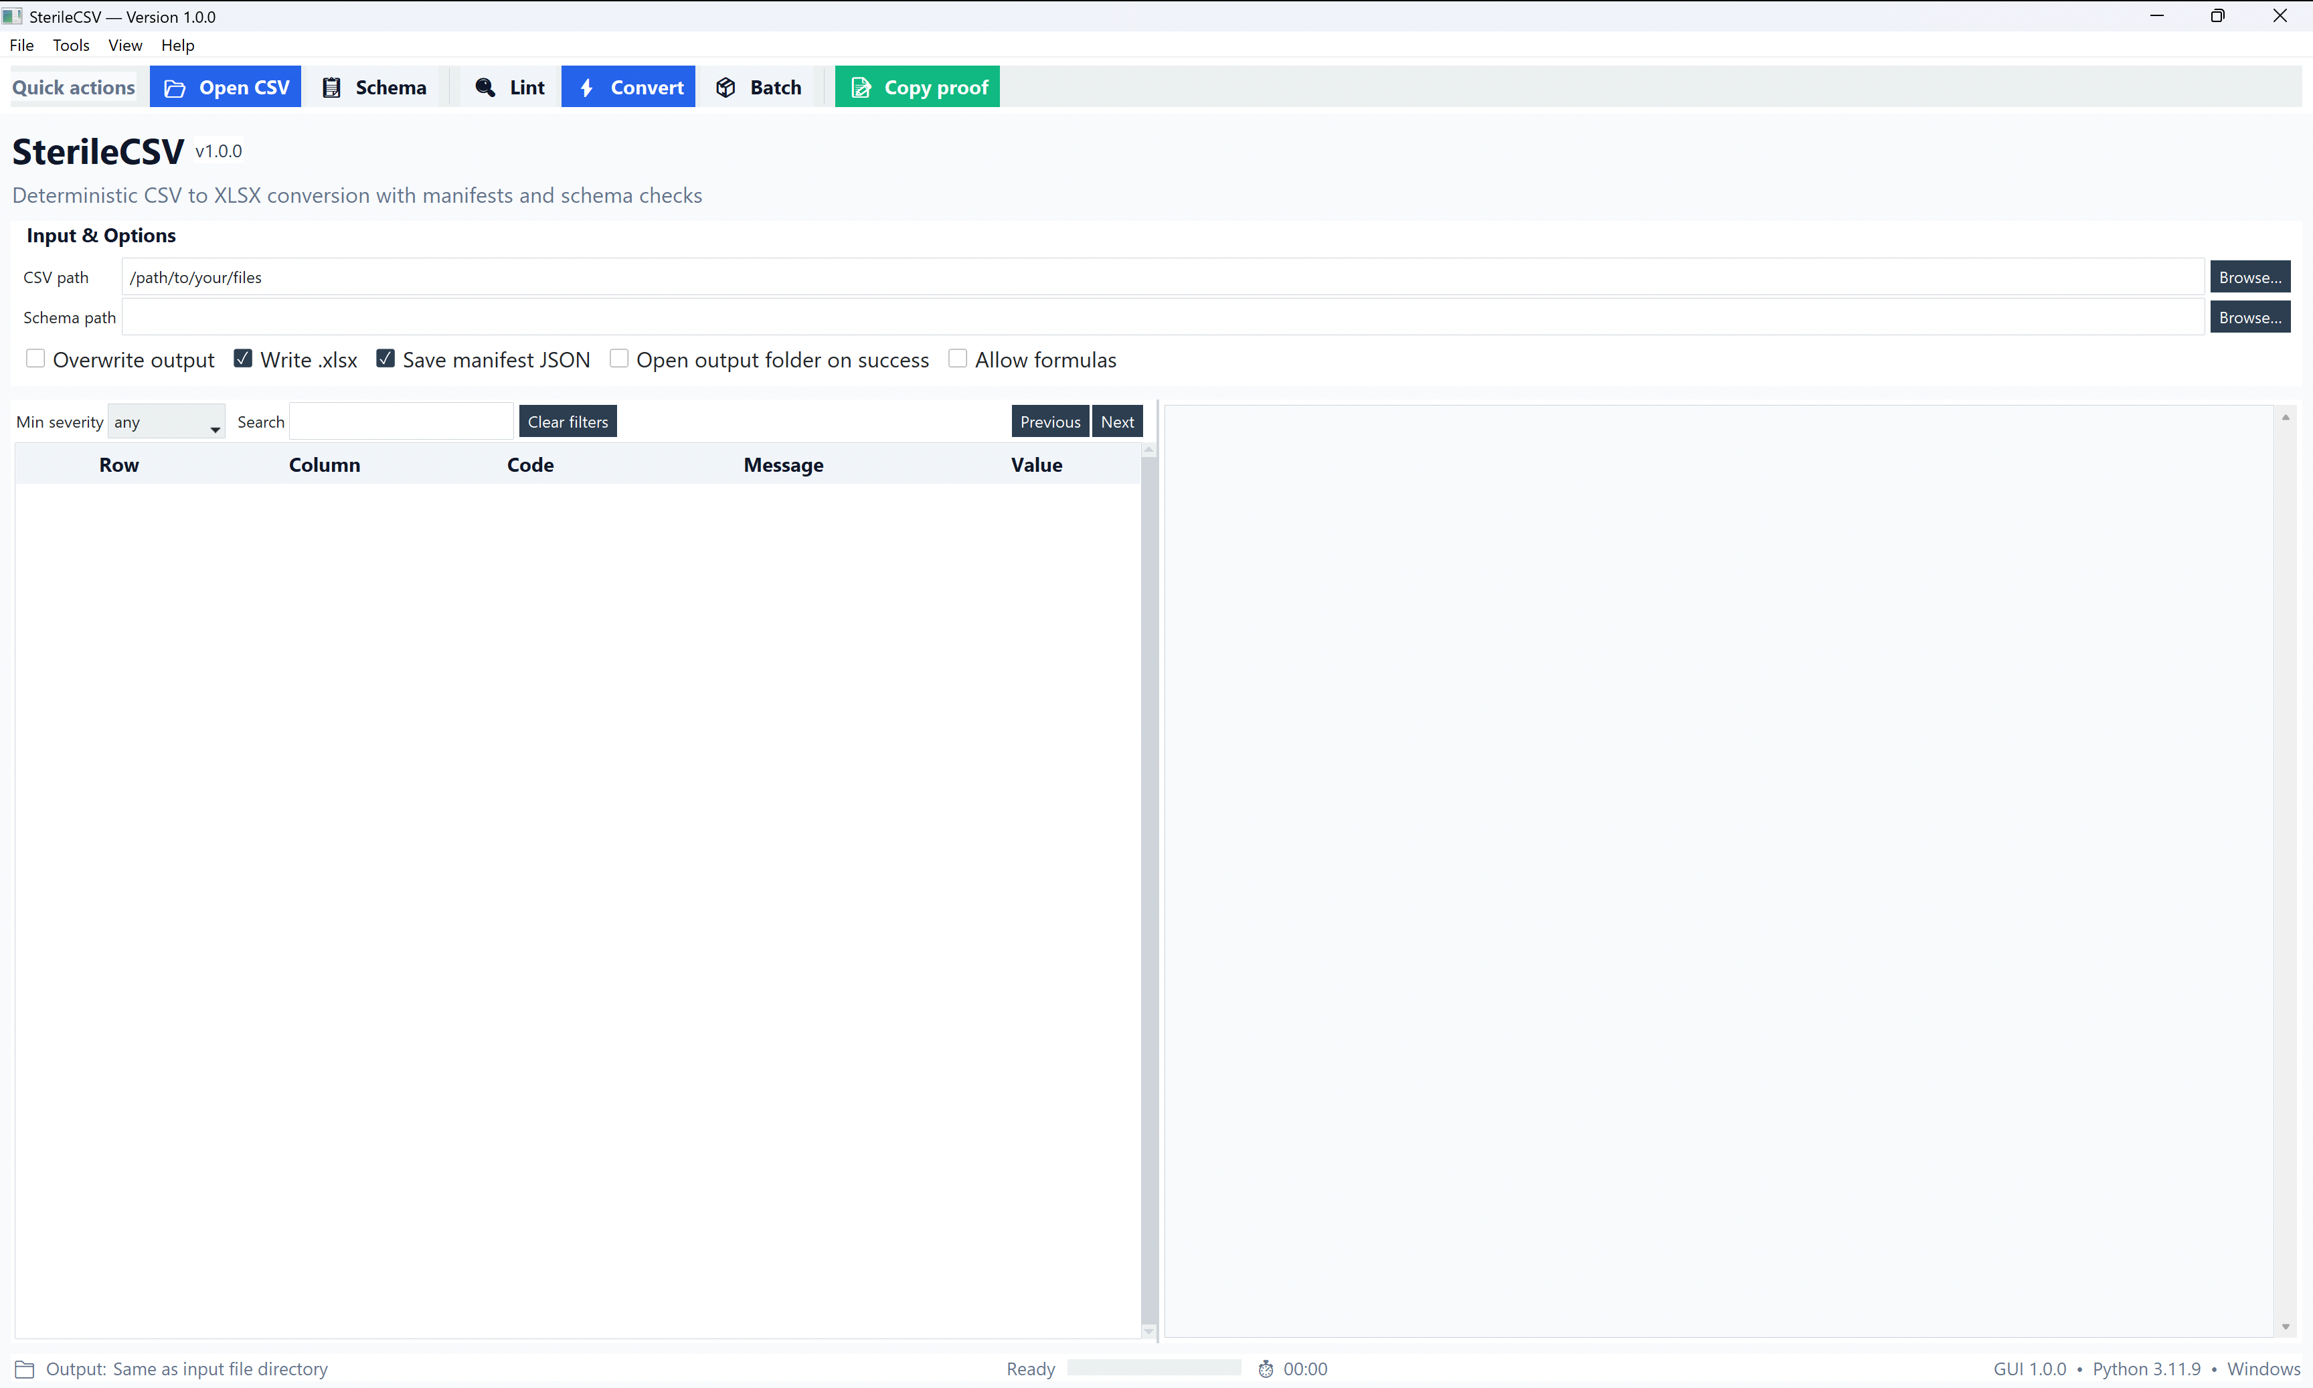Click the SterileCSV app icon in the title bar
Viewport: 2313px width, 1388px height.
point(11,16)
